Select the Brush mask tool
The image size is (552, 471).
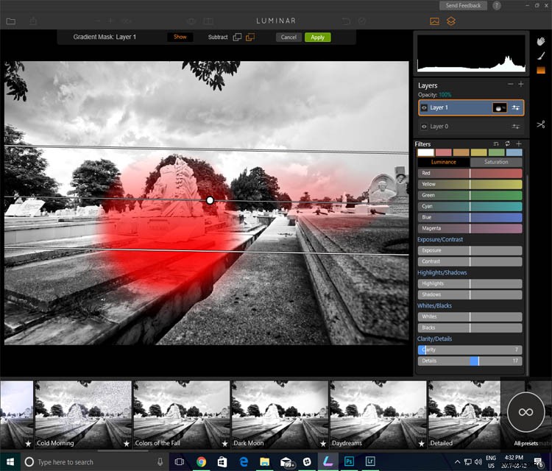tap(541, 56)
